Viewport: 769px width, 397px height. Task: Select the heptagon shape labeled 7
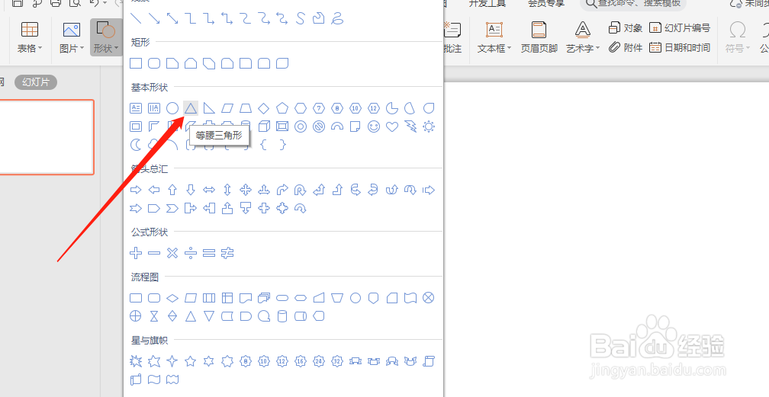[x=319, y=108]
